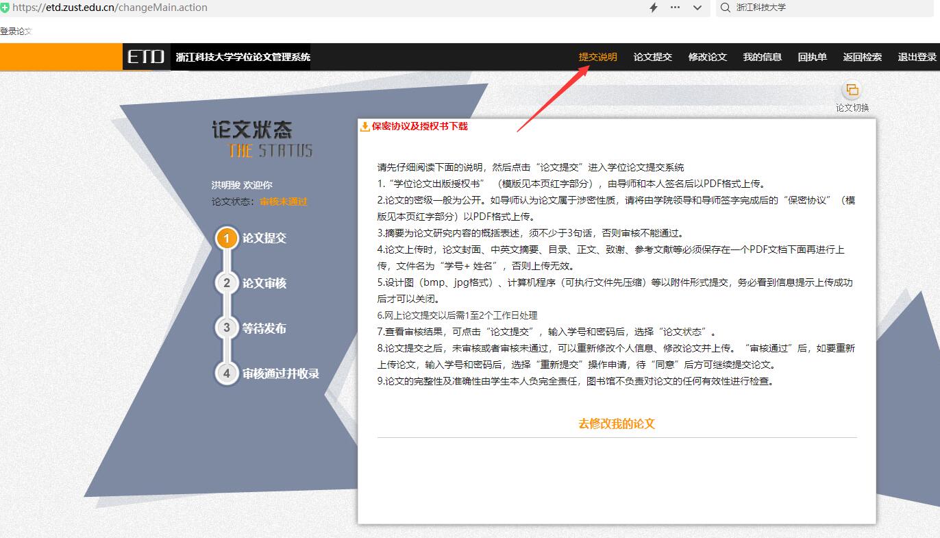
Task: Select step 2 circle 论文审核
Action: click(227, 283)
